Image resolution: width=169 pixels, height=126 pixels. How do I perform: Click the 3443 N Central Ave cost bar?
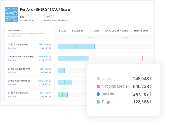(63, 95)
